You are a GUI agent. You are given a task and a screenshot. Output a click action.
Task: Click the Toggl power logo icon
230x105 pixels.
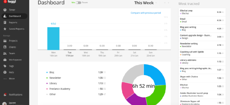pos(5,2)
